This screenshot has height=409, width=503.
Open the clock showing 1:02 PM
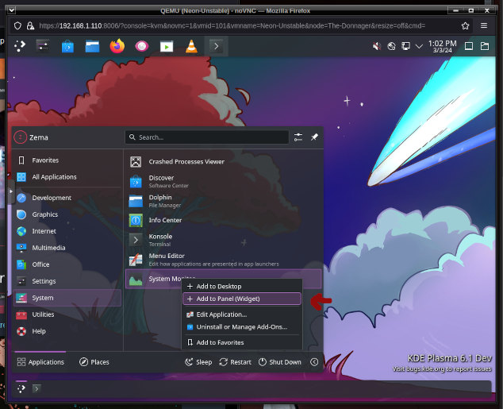coord(442,47)
